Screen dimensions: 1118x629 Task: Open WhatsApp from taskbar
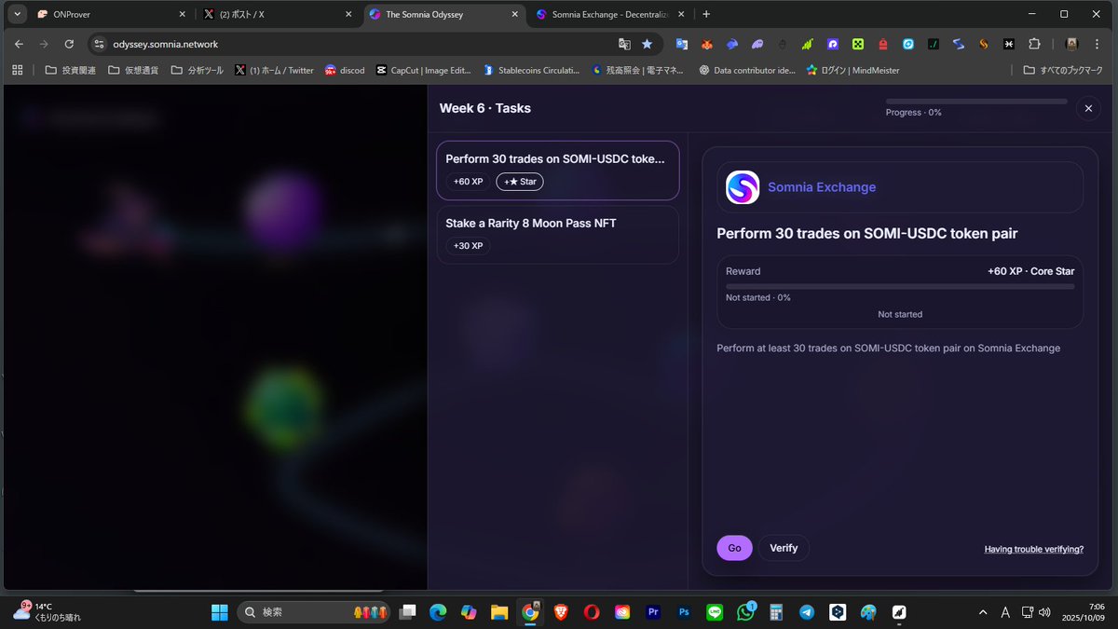click(x=745, y=612)
